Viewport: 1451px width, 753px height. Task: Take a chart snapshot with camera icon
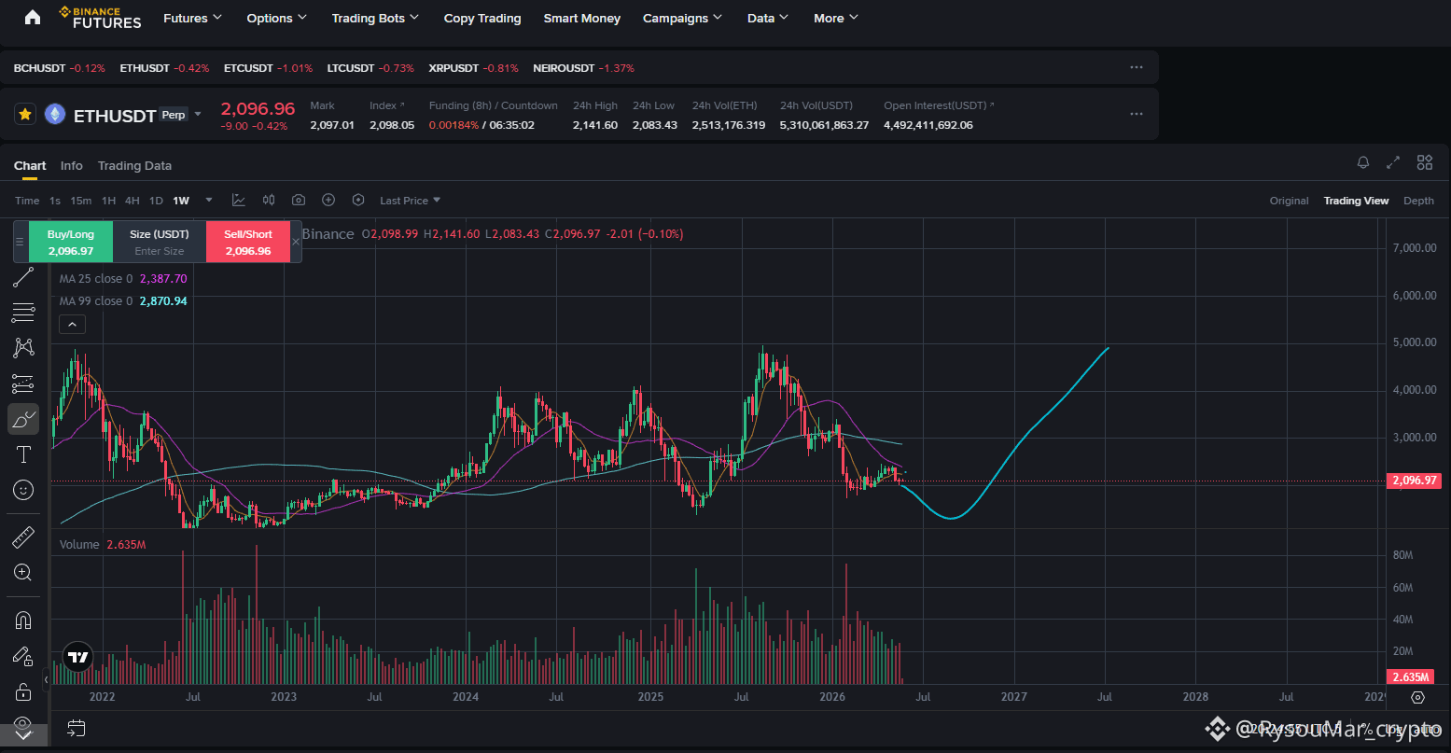click(x=299, y=200)
